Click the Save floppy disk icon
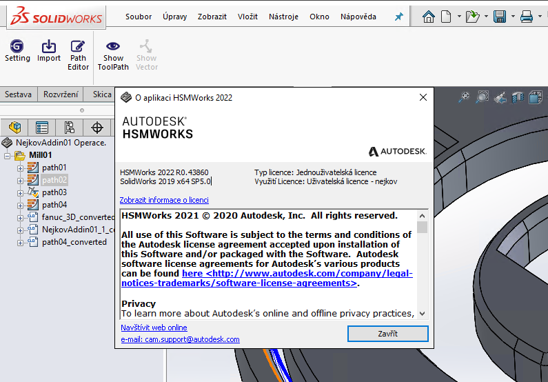 tap(500, 17)
